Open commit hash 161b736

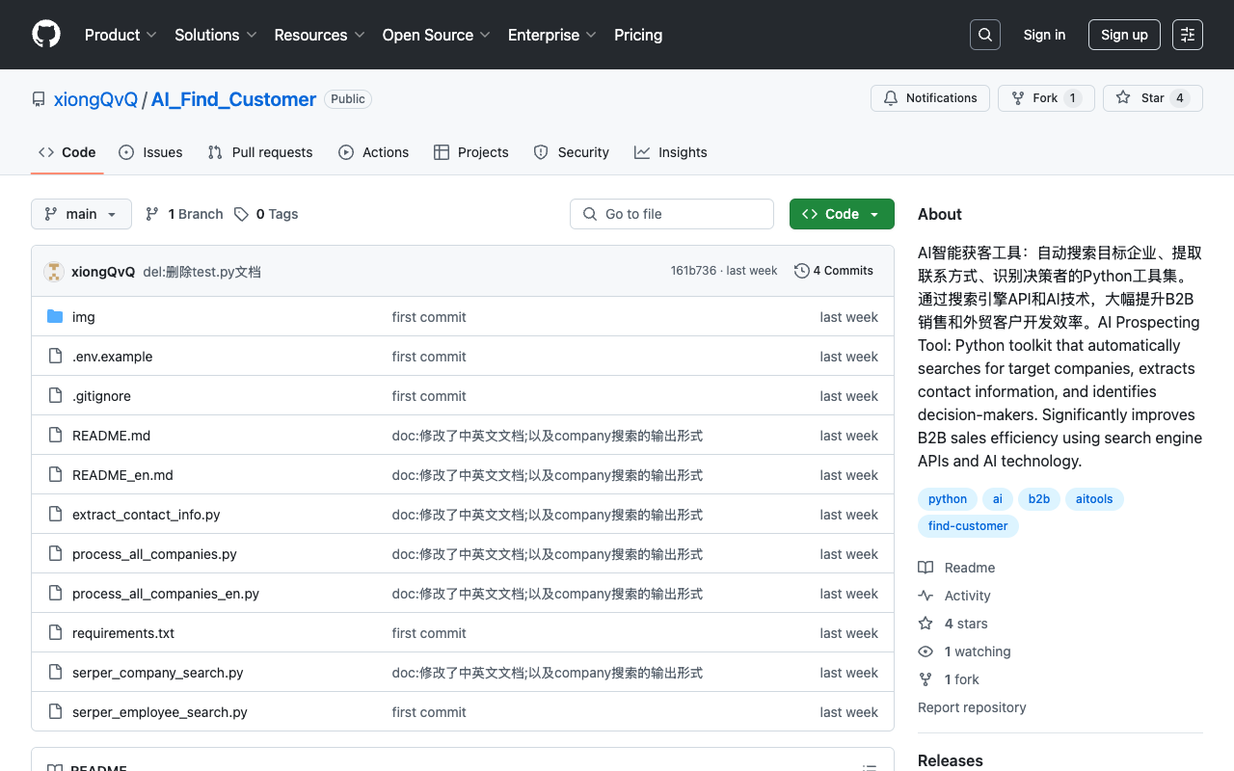coord(693,271)
